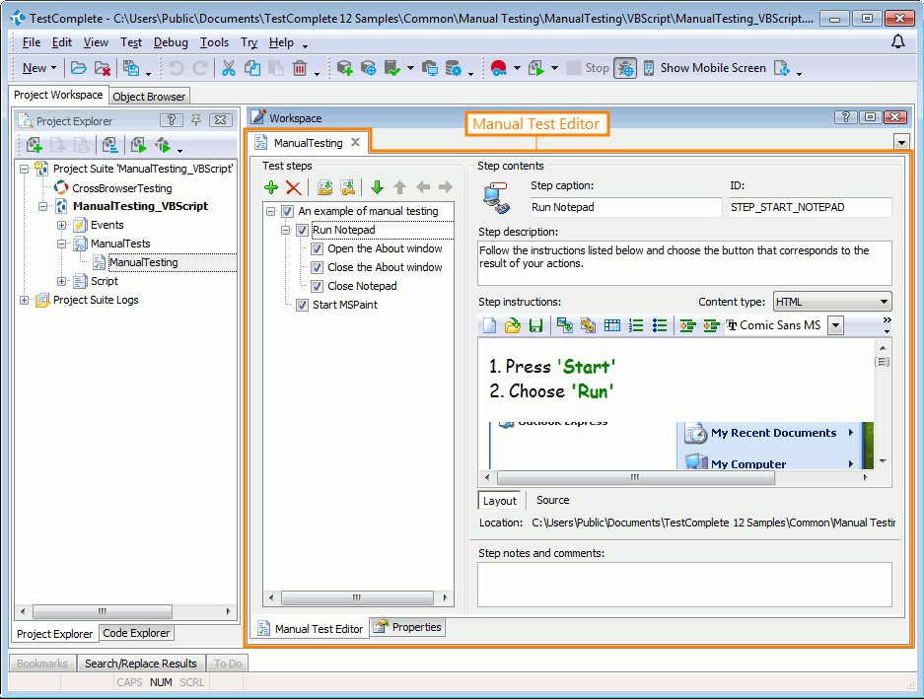Click Show Mobile Screen button
The height and width of the screenshot is (699, 924).
tap(705, 68)
